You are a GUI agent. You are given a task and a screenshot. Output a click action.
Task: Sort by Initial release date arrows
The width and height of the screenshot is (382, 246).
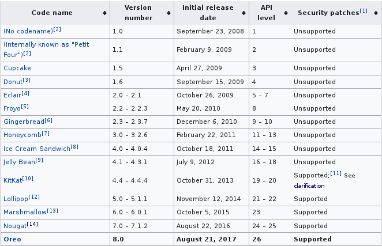click(244, 13)
